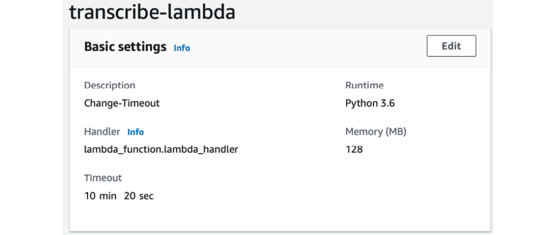Image resolution: width=555 pixels, height=235 pixels.
Task: Open the Info link beside Basic settings
Action: pos(182,48)
